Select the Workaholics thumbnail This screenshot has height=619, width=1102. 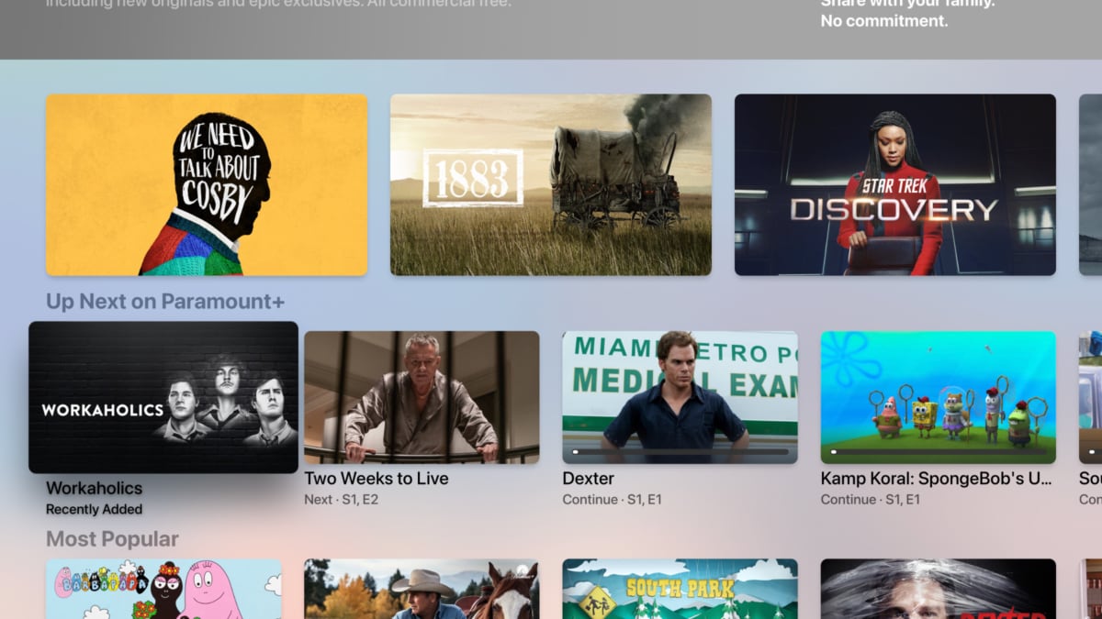click(163, 397)
